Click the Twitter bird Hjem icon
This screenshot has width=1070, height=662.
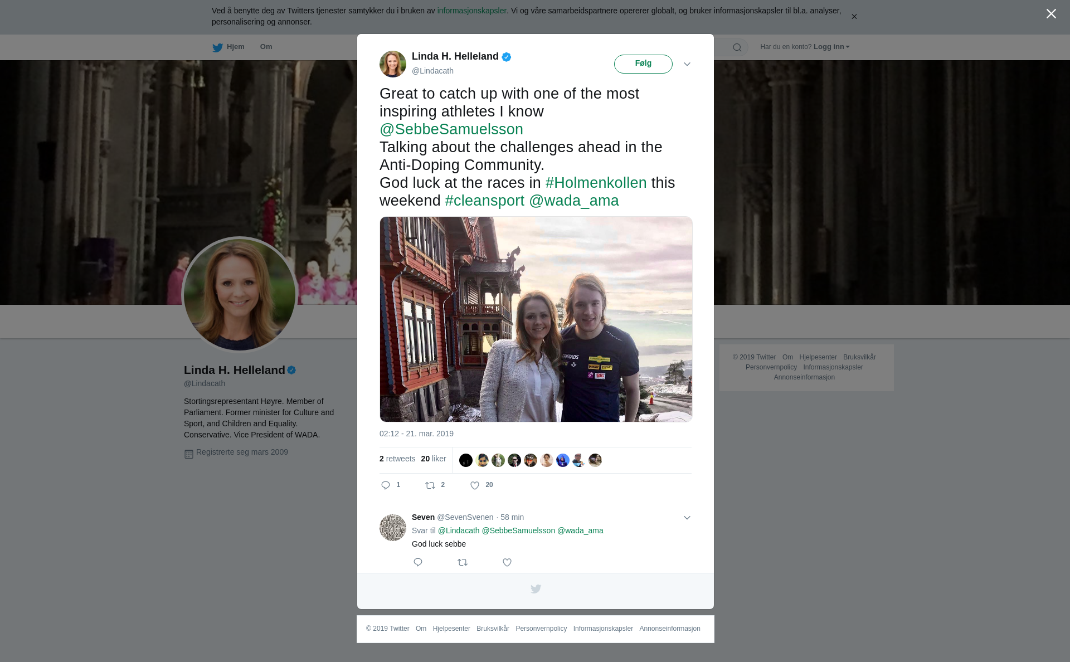pos(218,47)
